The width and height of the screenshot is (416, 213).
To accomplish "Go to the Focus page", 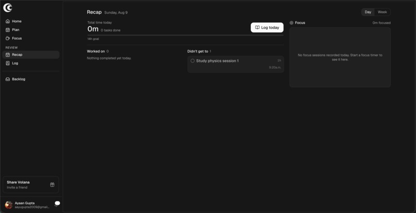I will [x=31, y=38].
